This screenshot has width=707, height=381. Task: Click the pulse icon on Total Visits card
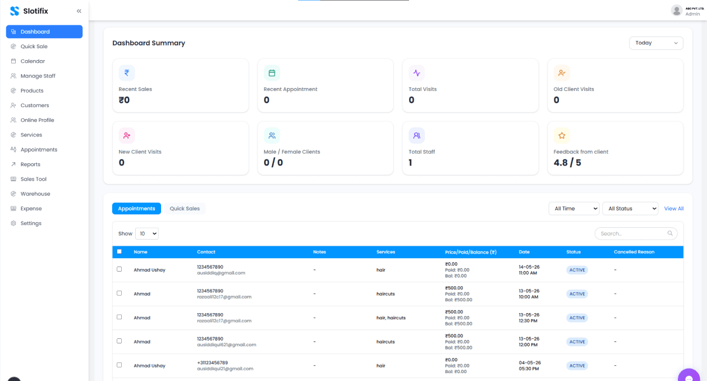coord(417,73)
